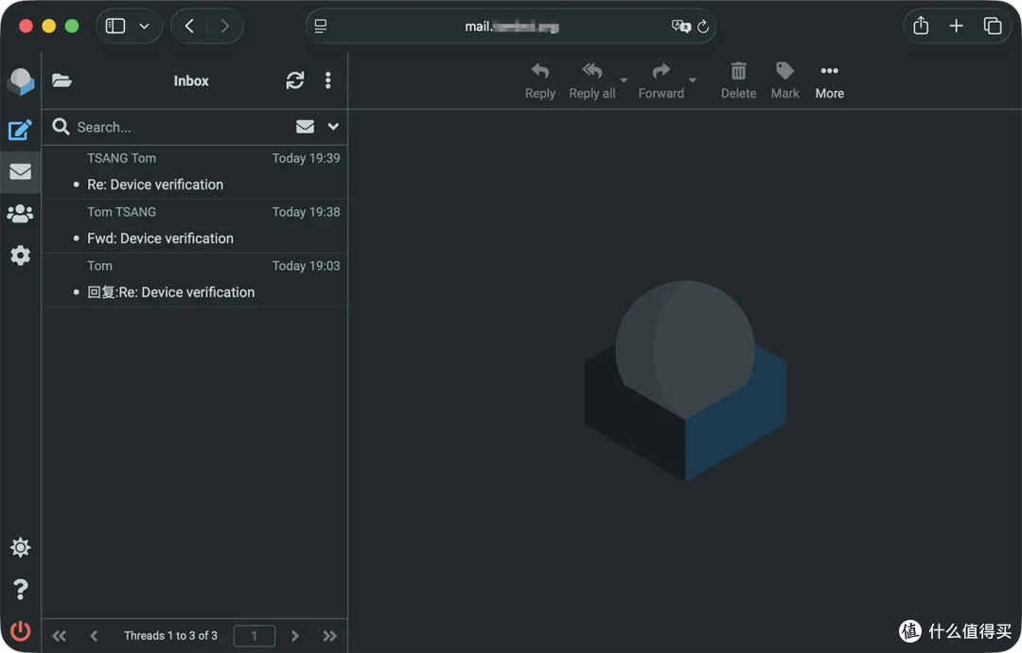The height and width of the screenshot is (653, 1022).
Task: Click the Forward toolbar button
Action: coord(661,80)
